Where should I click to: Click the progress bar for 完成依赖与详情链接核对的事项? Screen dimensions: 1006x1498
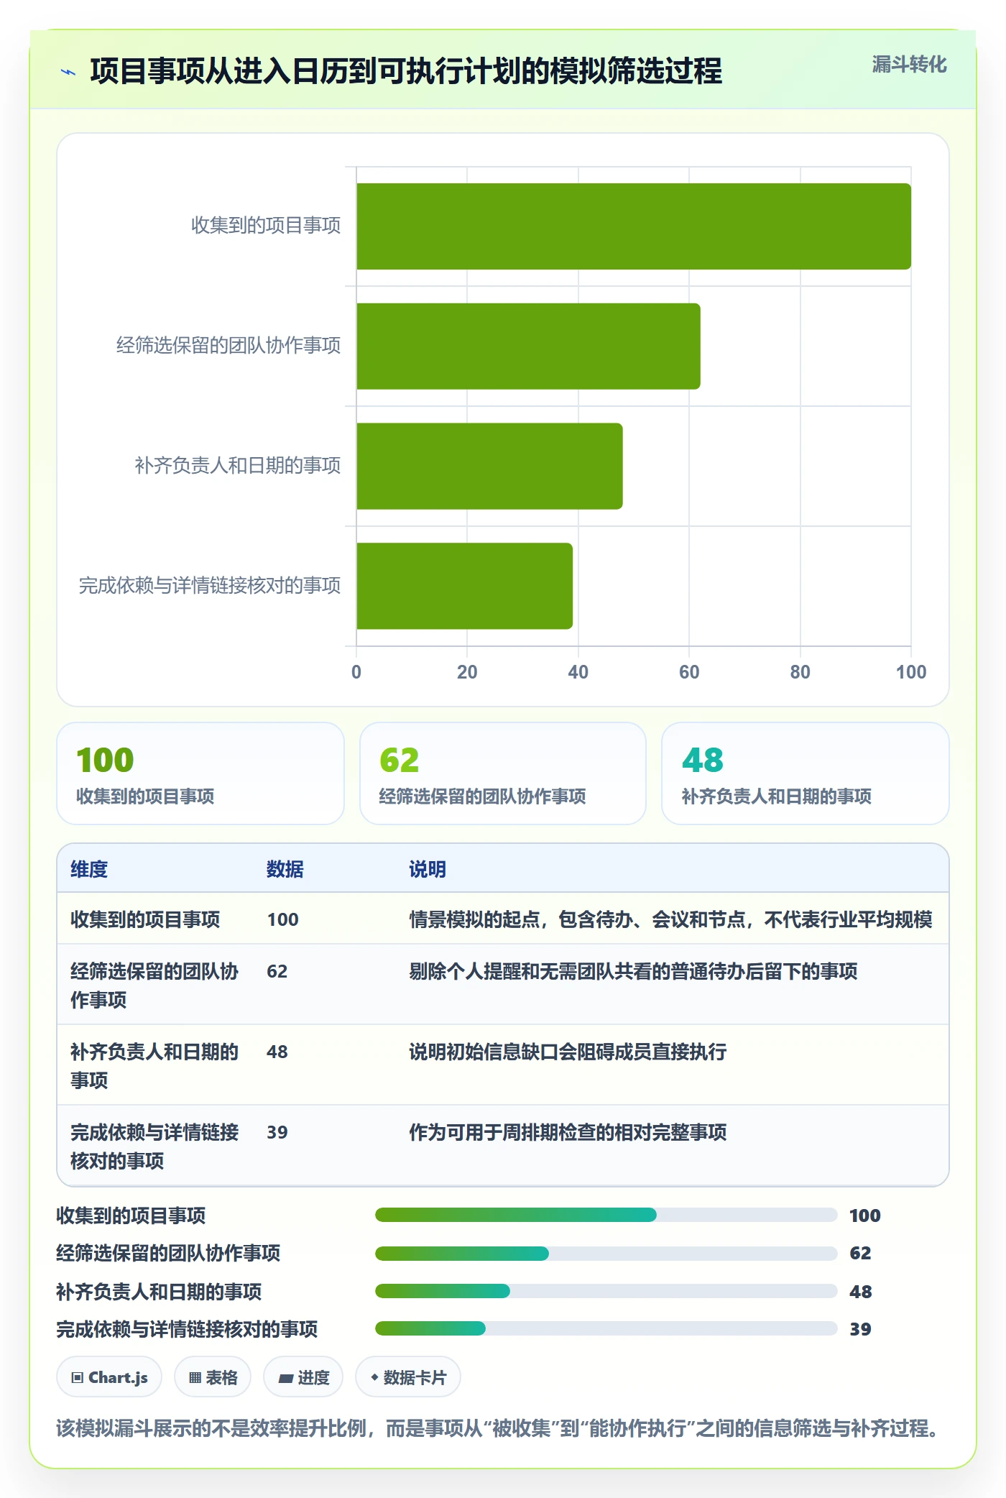click(606, 1328)
